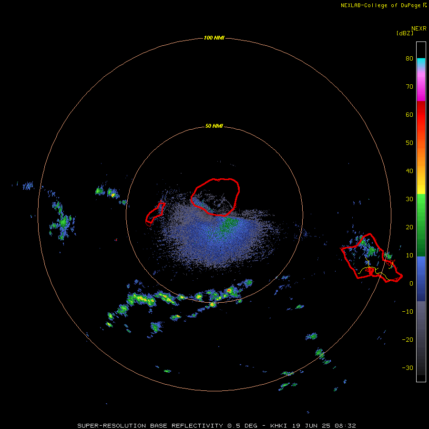Image resolution: width=429 pixels, height=429 pixels.
Task: Click the large red island outline near radar center
Action: pyautogui.click(x=215, y=197)
